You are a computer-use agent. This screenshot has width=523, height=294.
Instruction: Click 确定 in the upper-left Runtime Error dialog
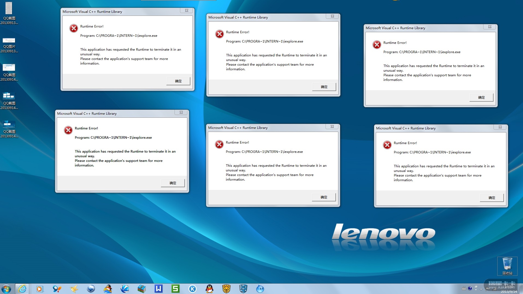178,81
